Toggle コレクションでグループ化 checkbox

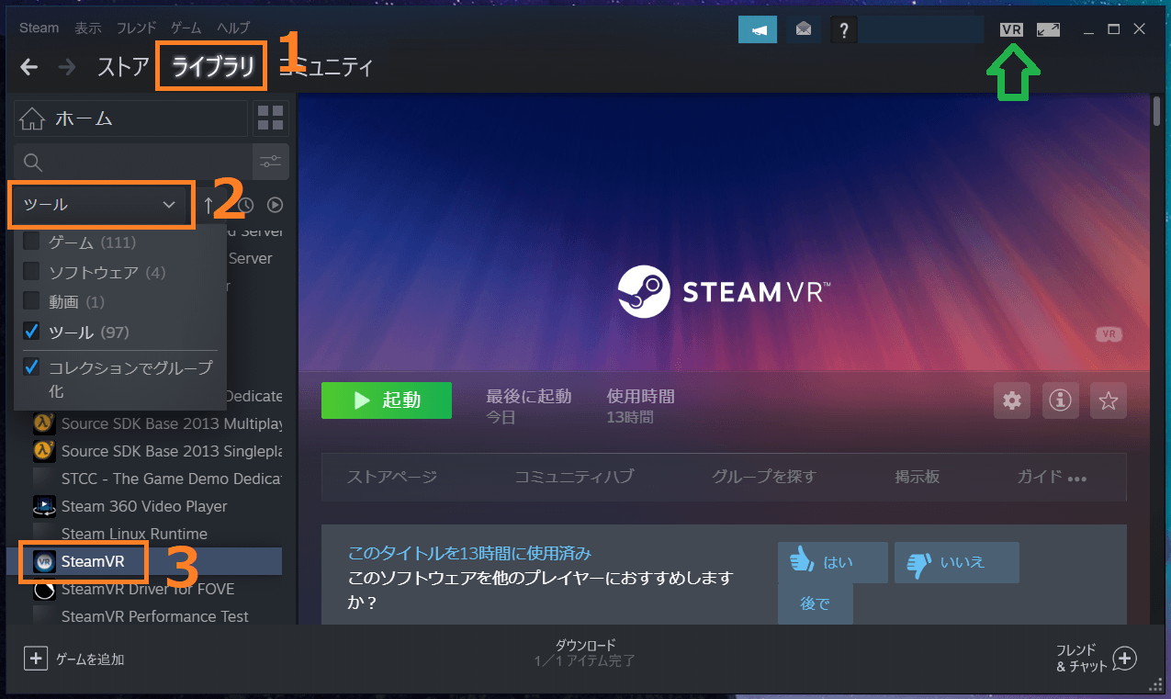31,367
